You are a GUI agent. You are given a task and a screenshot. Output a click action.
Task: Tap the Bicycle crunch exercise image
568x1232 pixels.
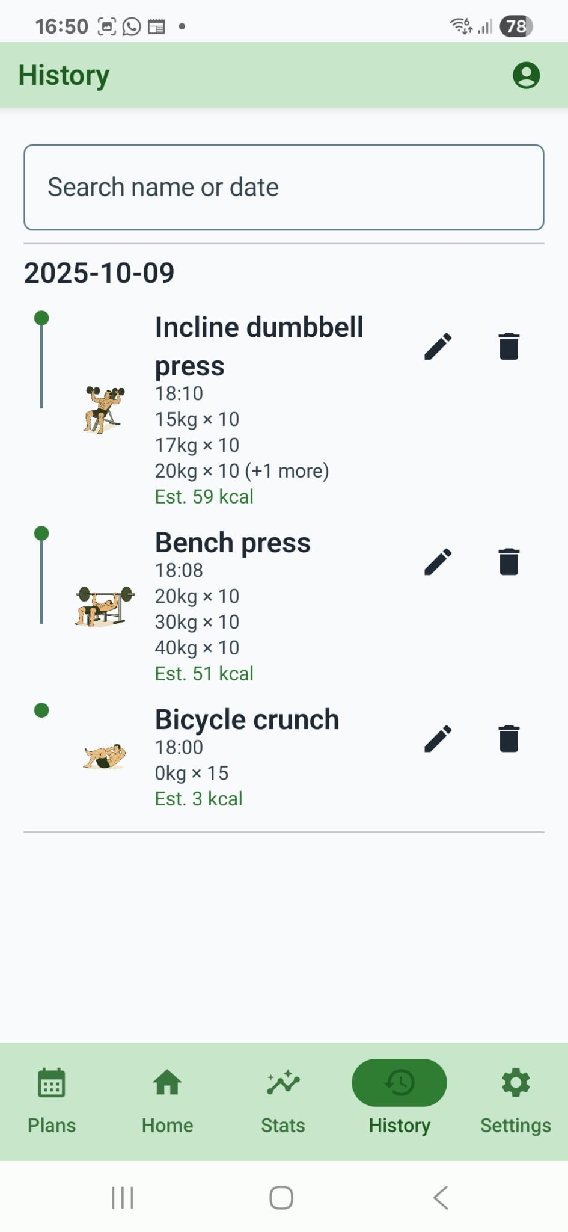click(104, 756)
